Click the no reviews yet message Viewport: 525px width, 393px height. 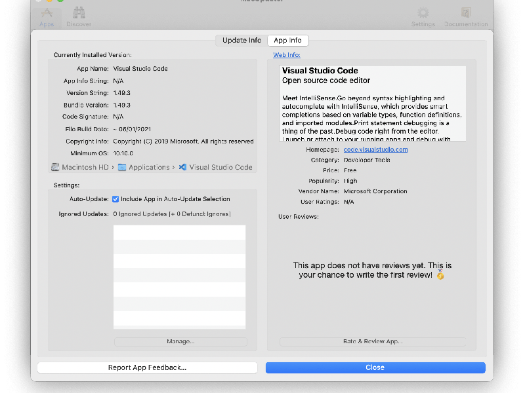pos(372,270)
